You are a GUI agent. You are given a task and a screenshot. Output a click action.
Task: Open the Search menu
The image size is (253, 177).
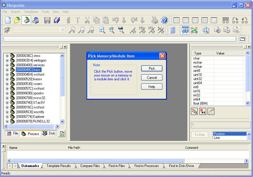(x=16, y=12)
